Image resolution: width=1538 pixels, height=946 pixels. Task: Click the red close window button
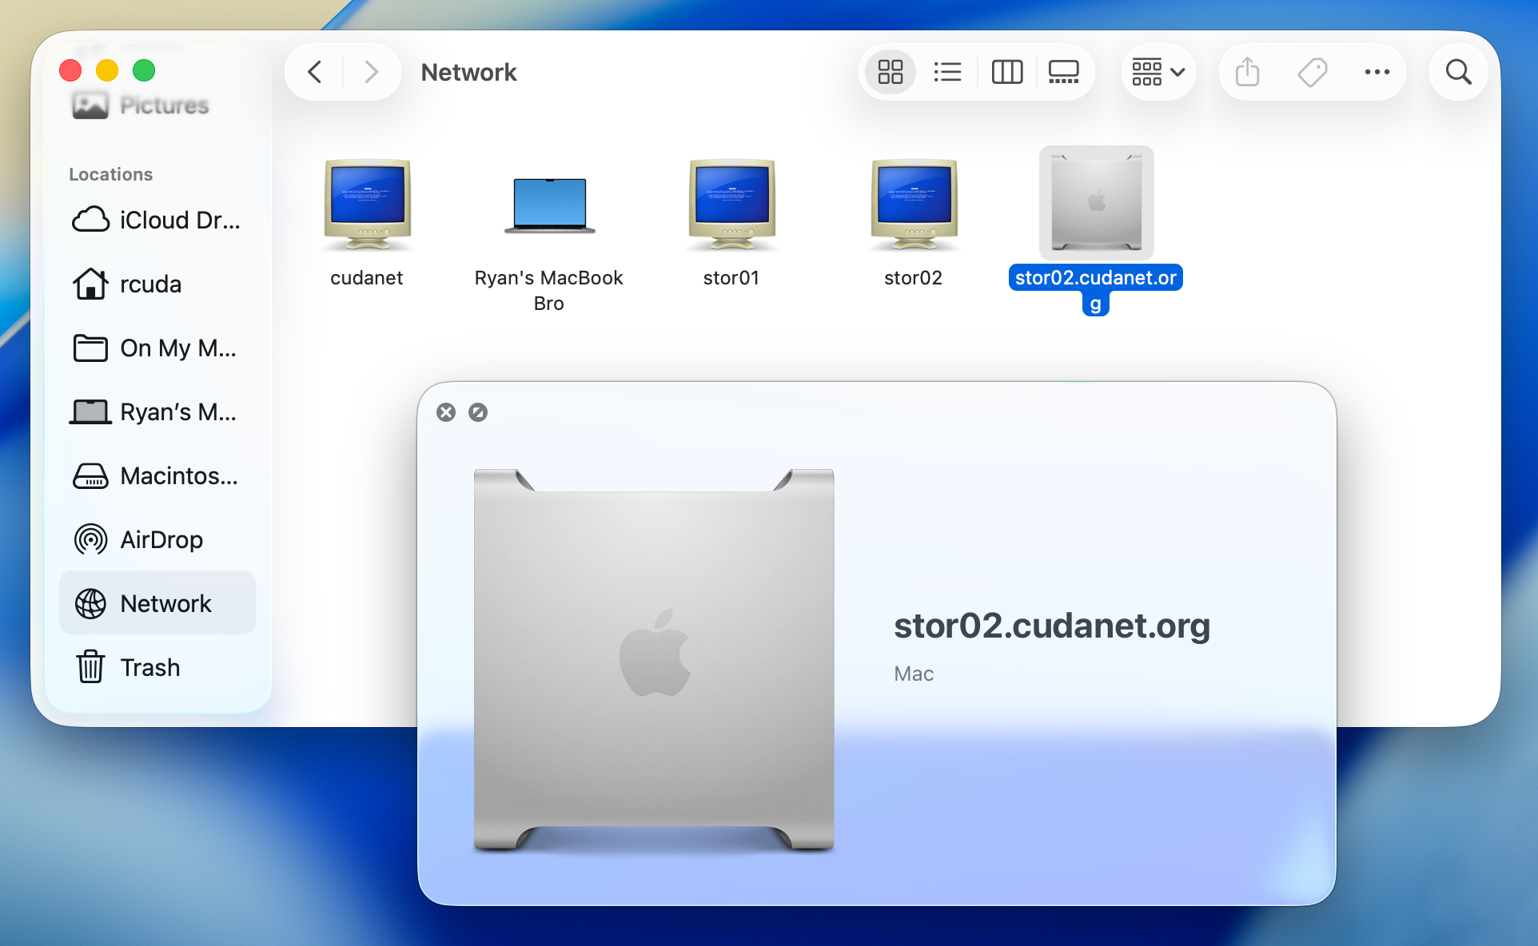(70, 71)
